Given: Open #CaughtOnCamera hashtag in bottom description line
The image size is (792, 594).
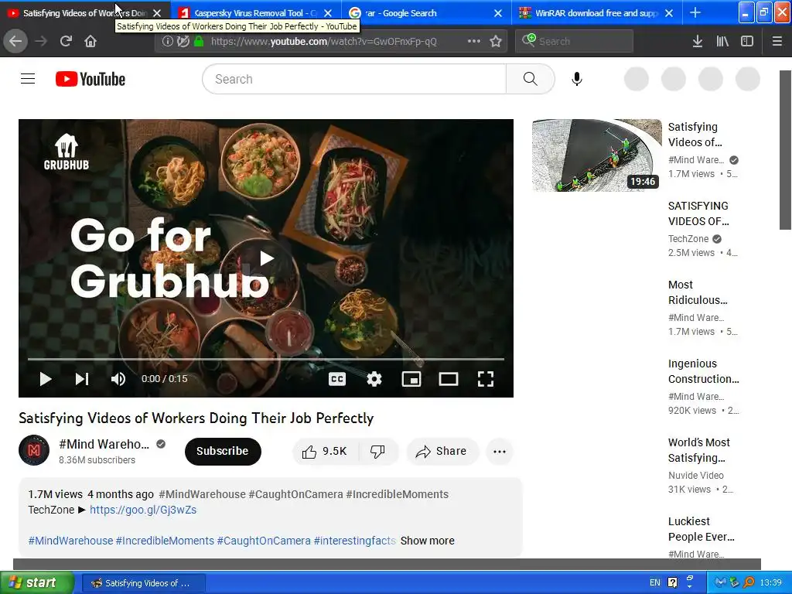Looking at the screenshot, I should pos(264,541).
